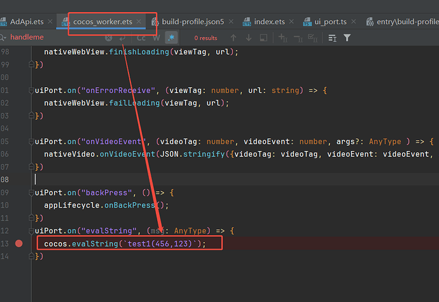
Task: Remove the breakpoint on cocos.evalString line
Action: (18, 243)
